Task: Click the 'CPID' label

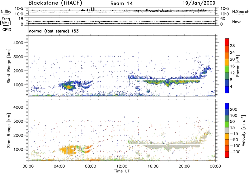Action: pos(7,30)
